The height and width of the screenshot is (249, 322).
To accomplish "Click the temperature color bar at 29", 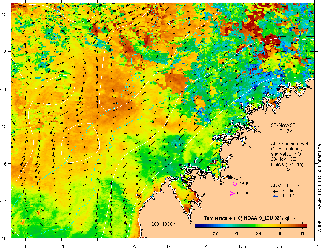I will pos(259,226).
